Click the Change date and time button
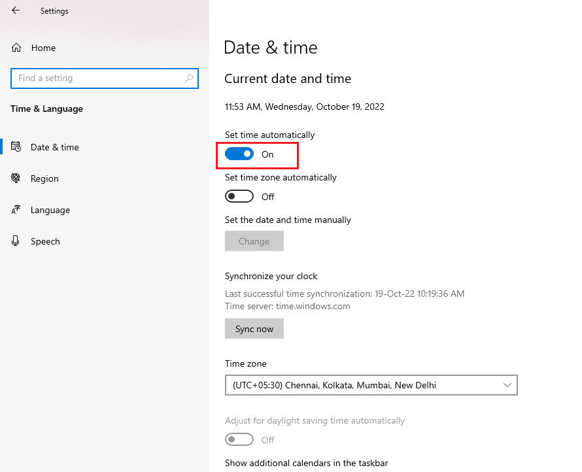The width and height of the screenshot is (582, 472). coord(254,241)
